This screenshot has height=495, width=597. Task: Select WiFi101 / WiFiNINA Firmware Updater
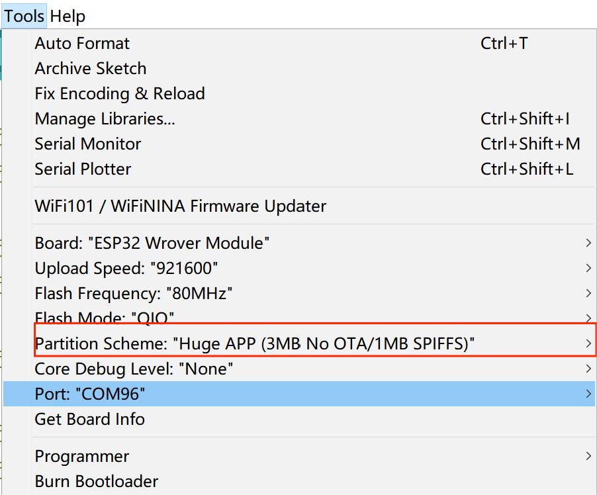click(x=180, y=206)
